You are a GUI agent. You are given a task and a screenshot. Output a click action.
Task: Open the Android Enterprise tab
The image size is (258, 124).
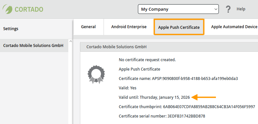pos(129,27)
